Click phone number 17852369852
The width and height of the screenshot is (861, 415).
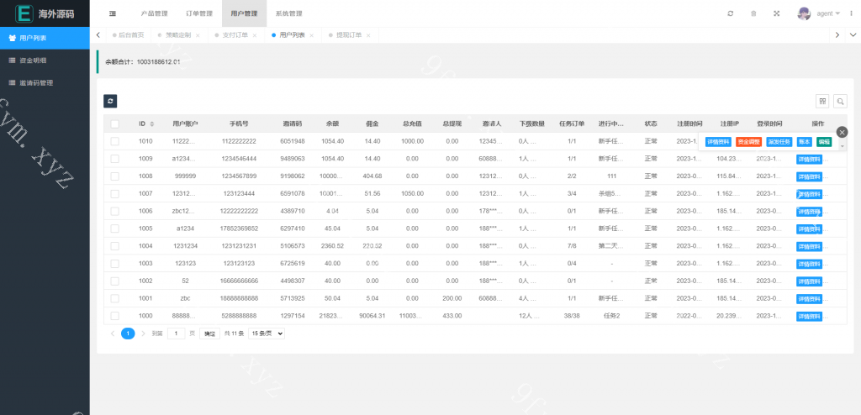click(239, 229)
